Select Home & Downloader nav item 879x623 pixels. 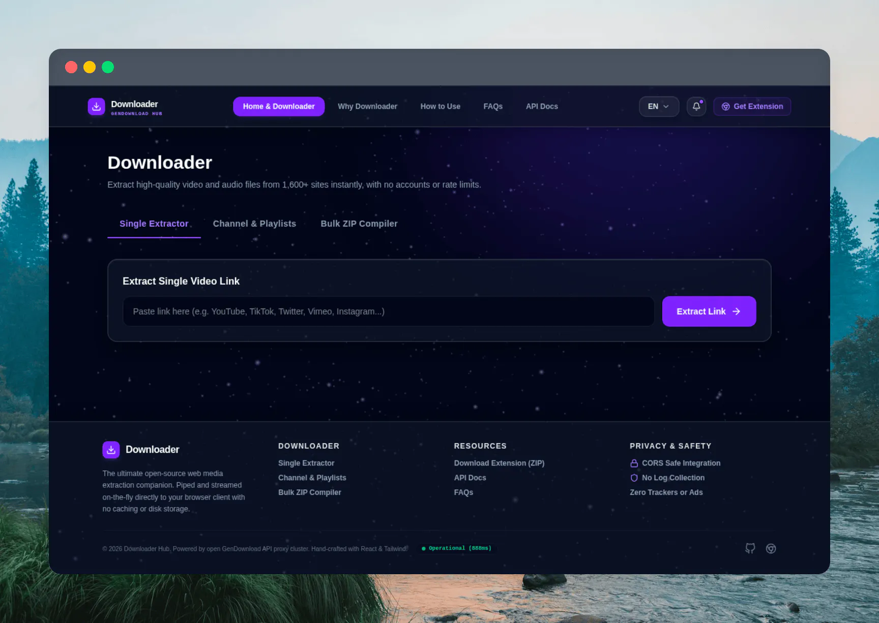tap(279, 106)
